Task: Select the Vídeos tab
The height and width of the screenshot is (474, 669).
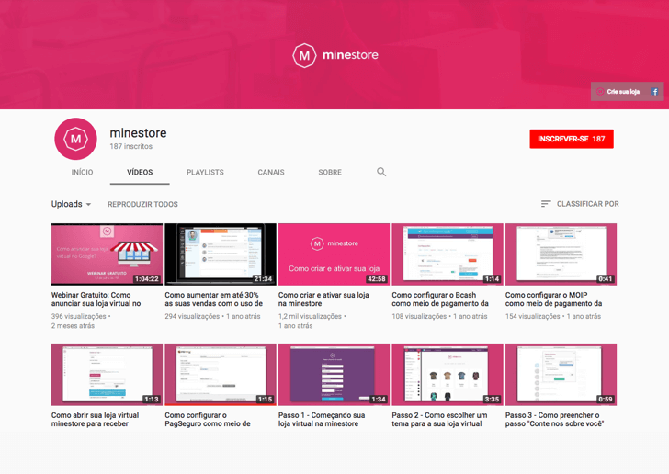Action: tap(140, 172)
